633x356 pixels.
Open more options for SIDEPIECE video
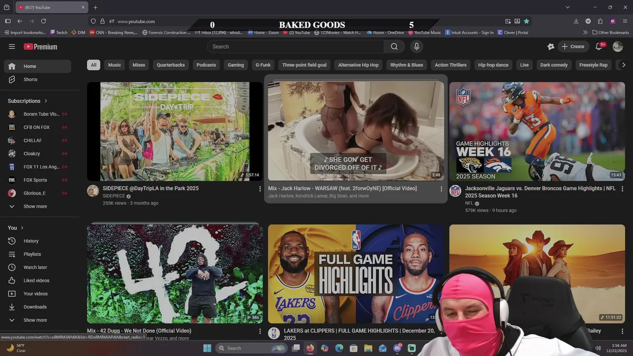(260, 189)
